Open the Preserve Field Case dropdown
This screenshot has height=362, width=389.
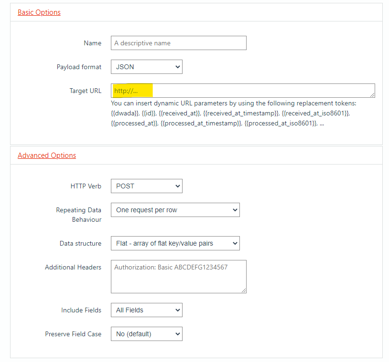pos(147,334)
